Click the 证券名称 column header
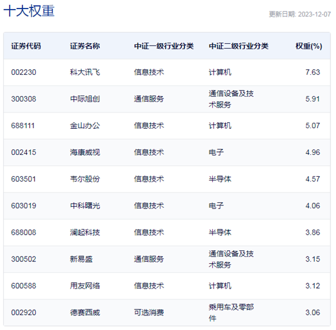Screen dimensions: 336x330 point(85,46)
